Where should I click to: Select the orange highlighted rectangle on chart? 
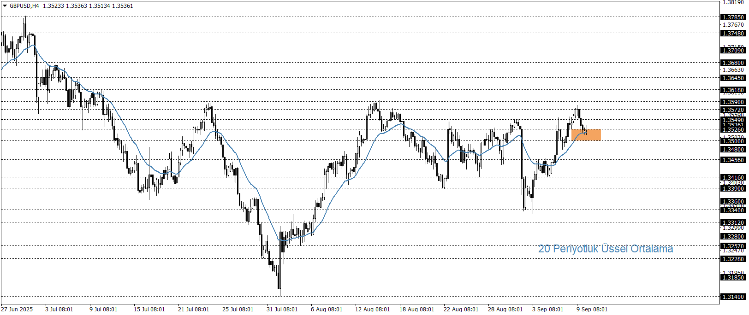pyautogui.click(x=586, y=135)
